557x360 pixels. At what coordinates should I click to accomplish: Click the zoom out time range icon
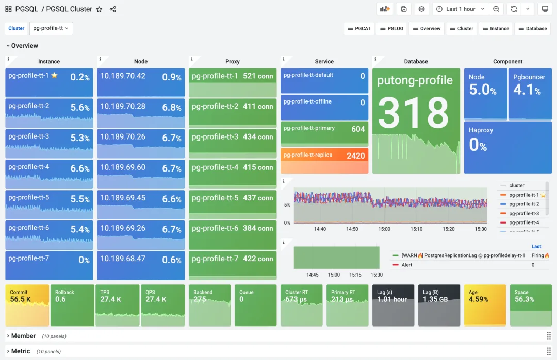(496, 9)
